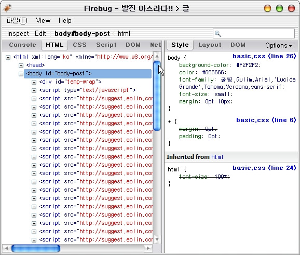Click the font-size small value
Viewport: 300px width, 255px height.
[x=222, y=95]
